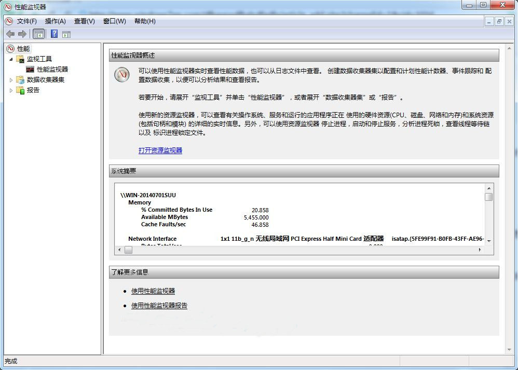The height and width of the screenshot is (370, 518).
Task: Navigate back with the left arrow
Action: pos(10,34)
